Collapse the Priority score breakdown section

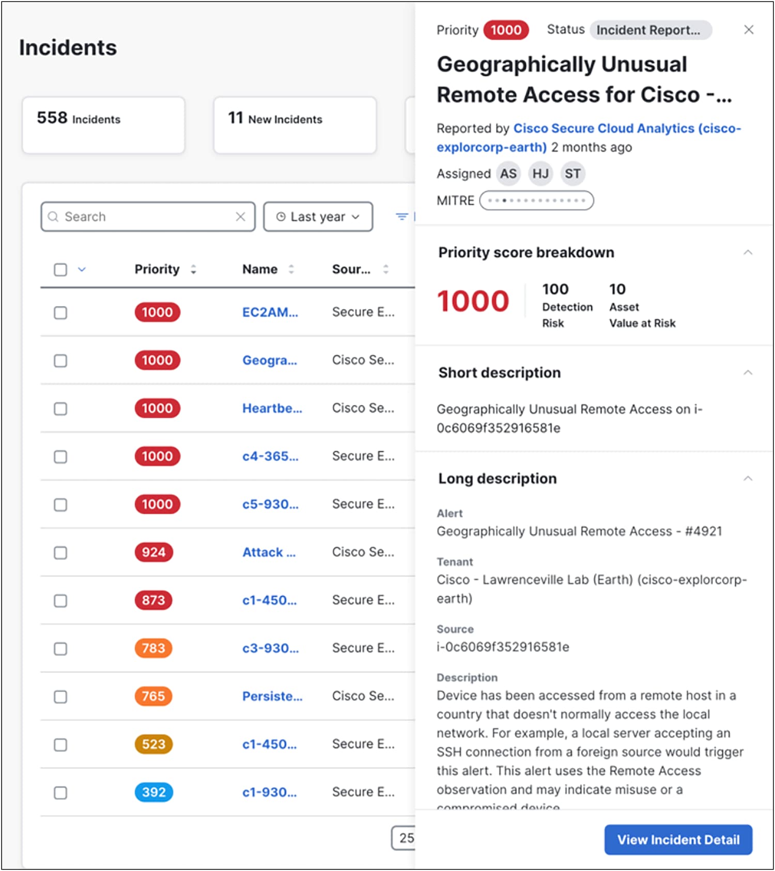pyautogui.click(x=748, y=252)
